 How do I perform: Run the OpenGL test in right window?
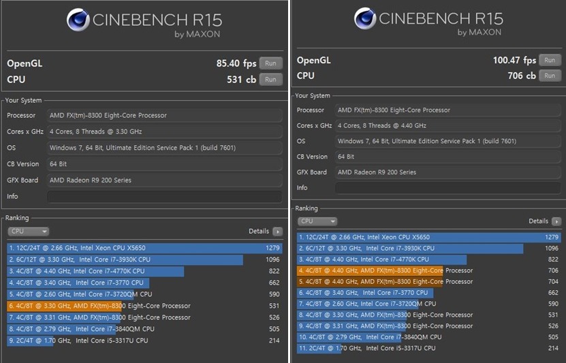tap(550, 60)
